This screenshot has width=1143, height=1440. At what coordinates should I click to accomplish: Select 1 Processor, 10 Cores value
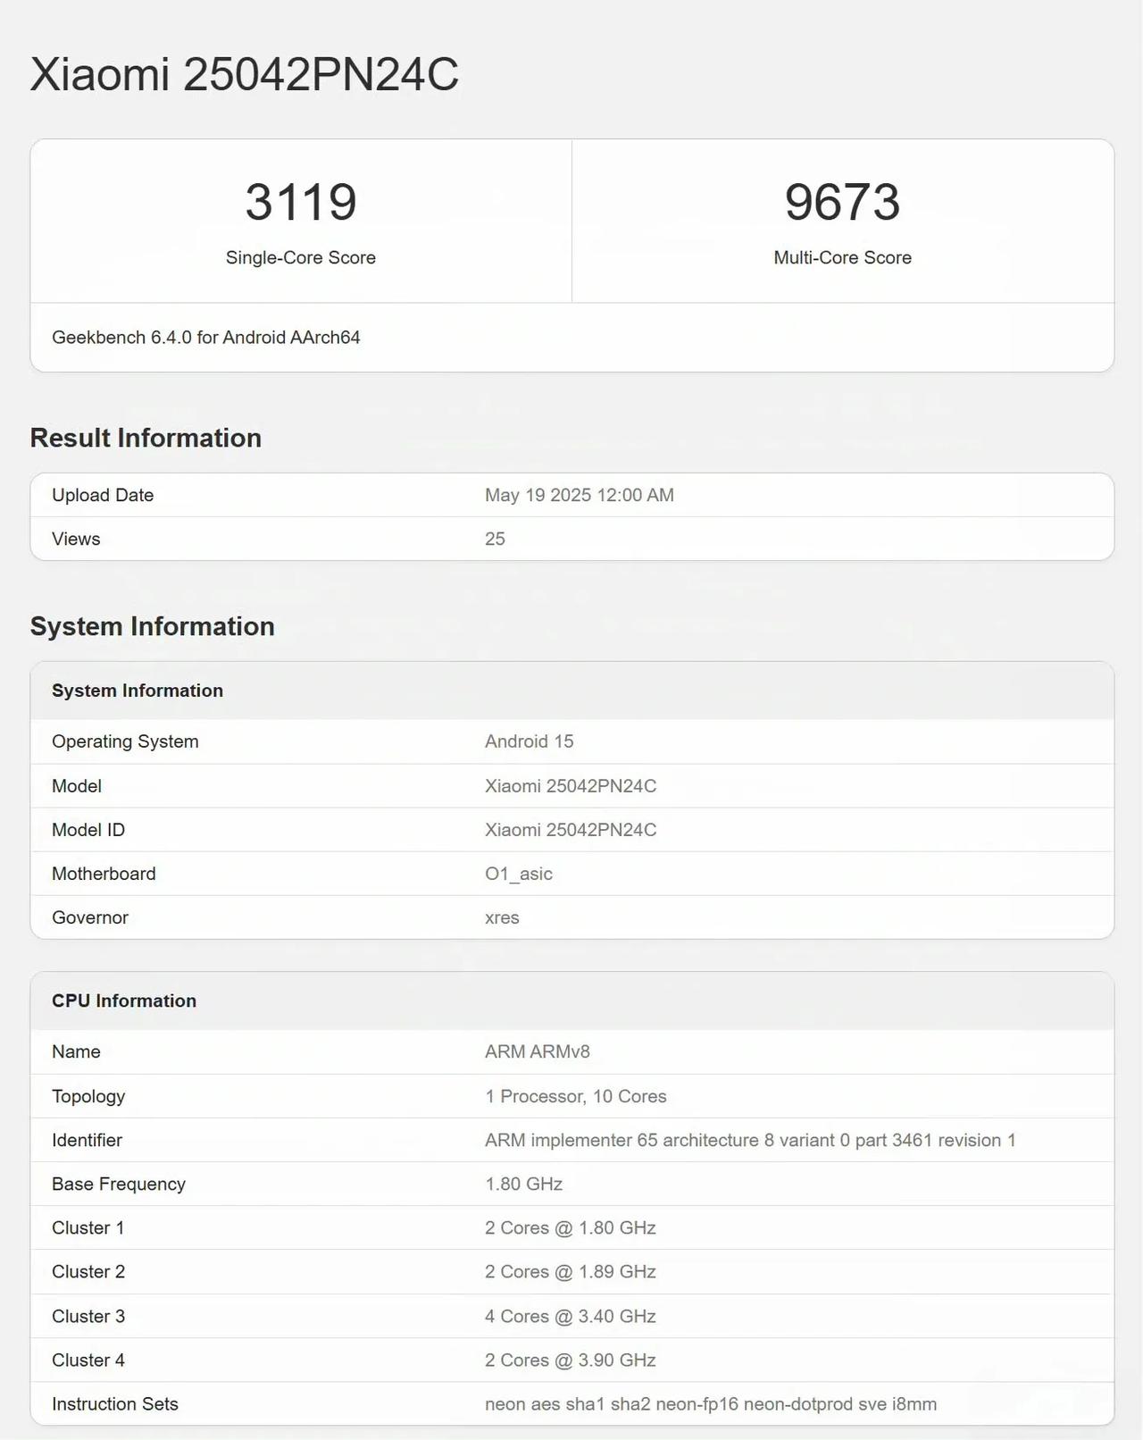[x=576, y=1096]
